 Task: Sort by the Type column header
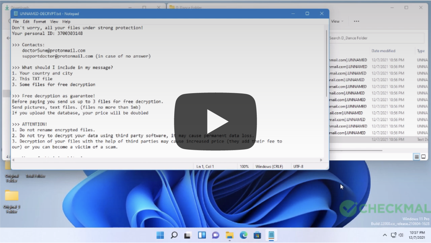[421, 51]
